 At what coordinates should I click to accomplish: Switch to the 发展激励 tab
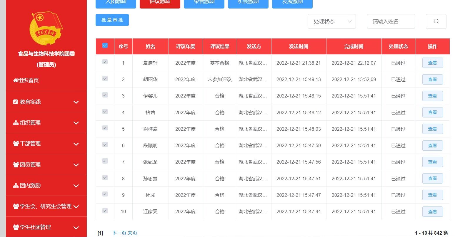click(x=292, y=3)
